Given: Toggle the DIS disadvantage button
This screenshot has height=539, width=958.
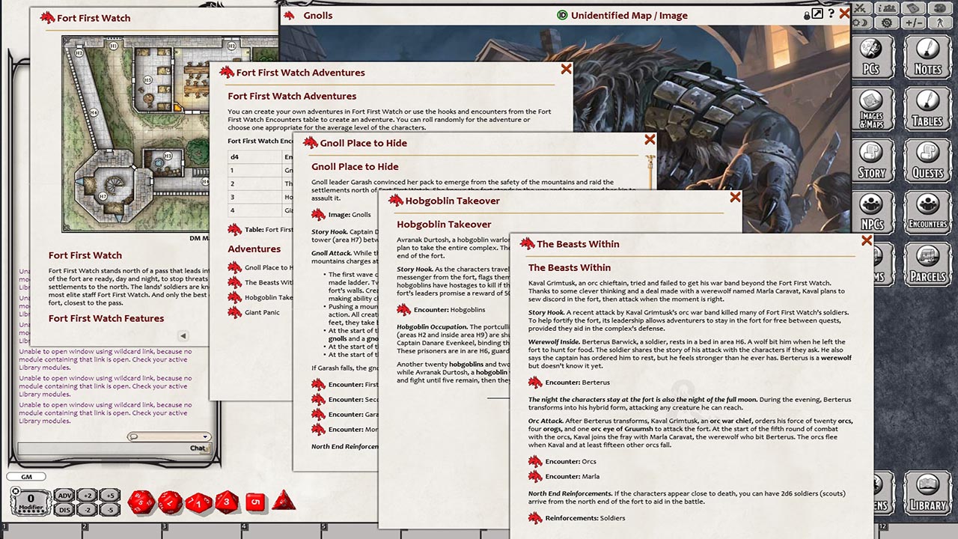Looking at the screenshot, I should pyautogui.click(x=64, y=508).
